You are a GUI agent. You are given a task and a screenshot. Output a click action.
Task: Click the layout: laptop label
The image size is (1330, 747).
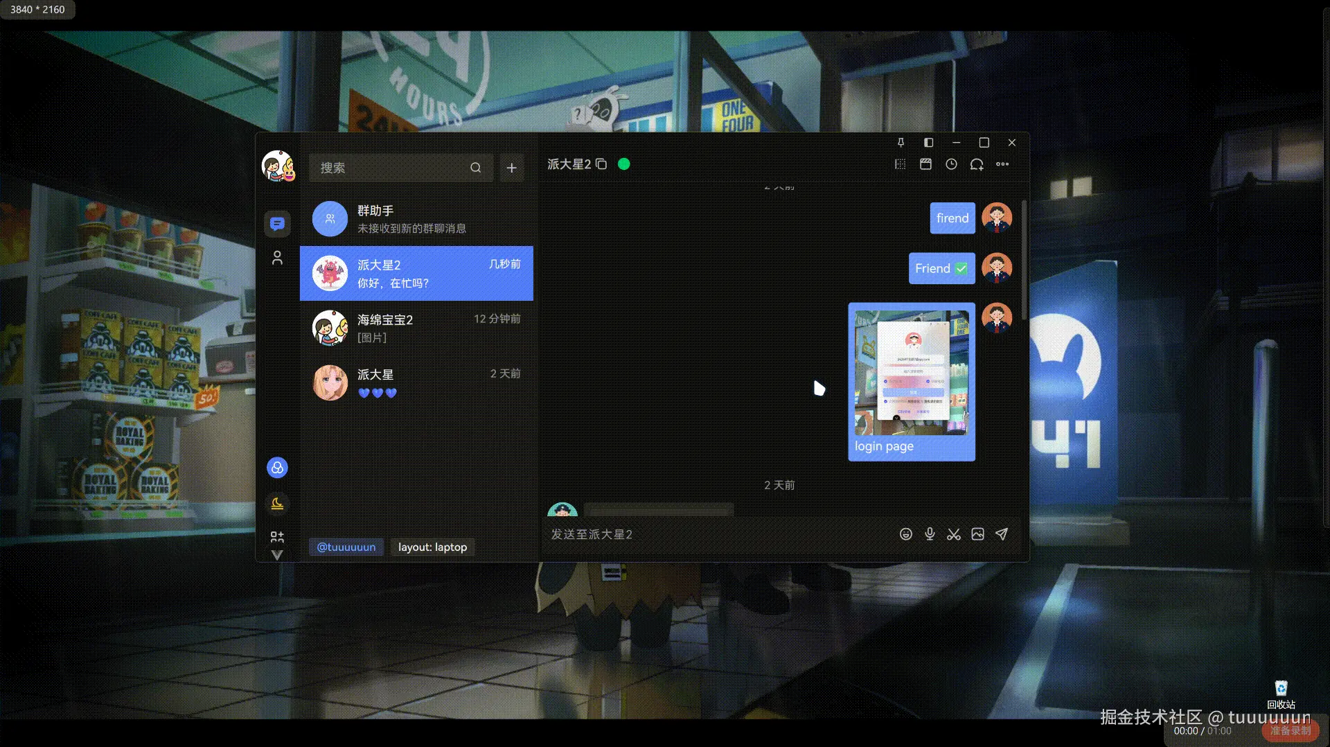point(432,547)
